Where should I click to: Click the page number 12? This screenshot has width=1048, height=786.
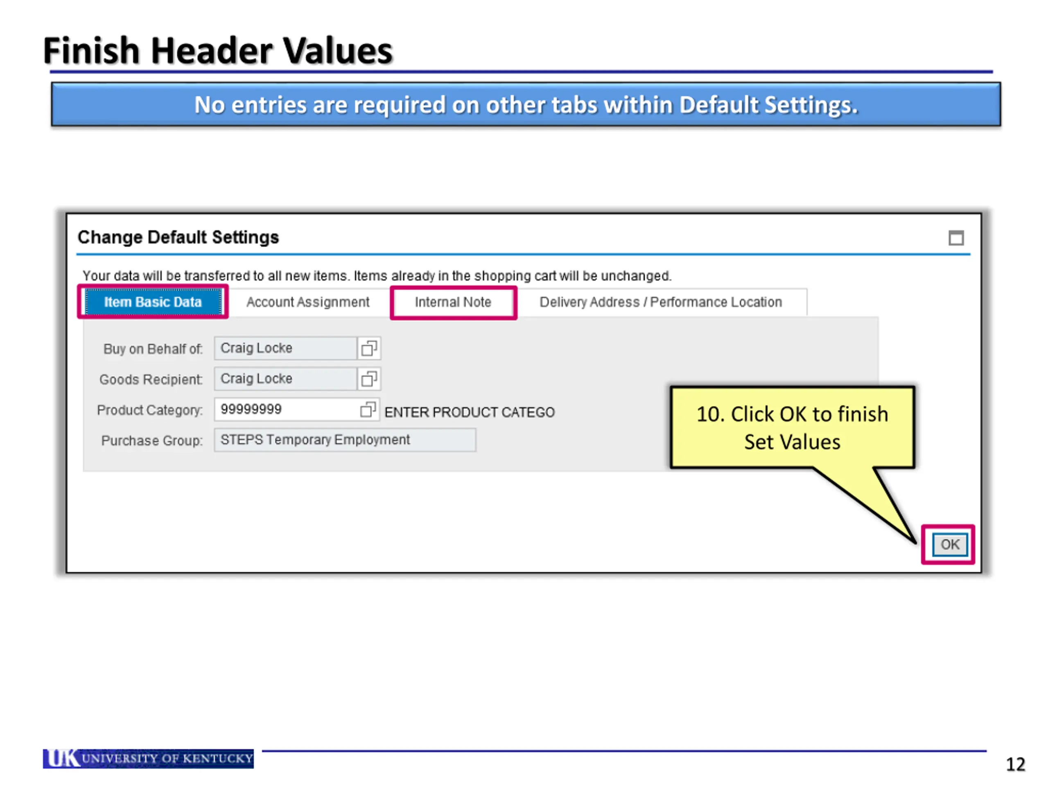(1015, 764)
